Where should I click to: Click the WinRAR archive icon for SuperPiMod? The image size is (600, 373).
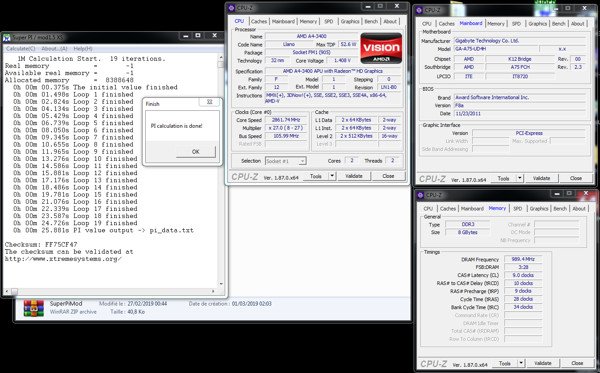[x=34, y=308]
